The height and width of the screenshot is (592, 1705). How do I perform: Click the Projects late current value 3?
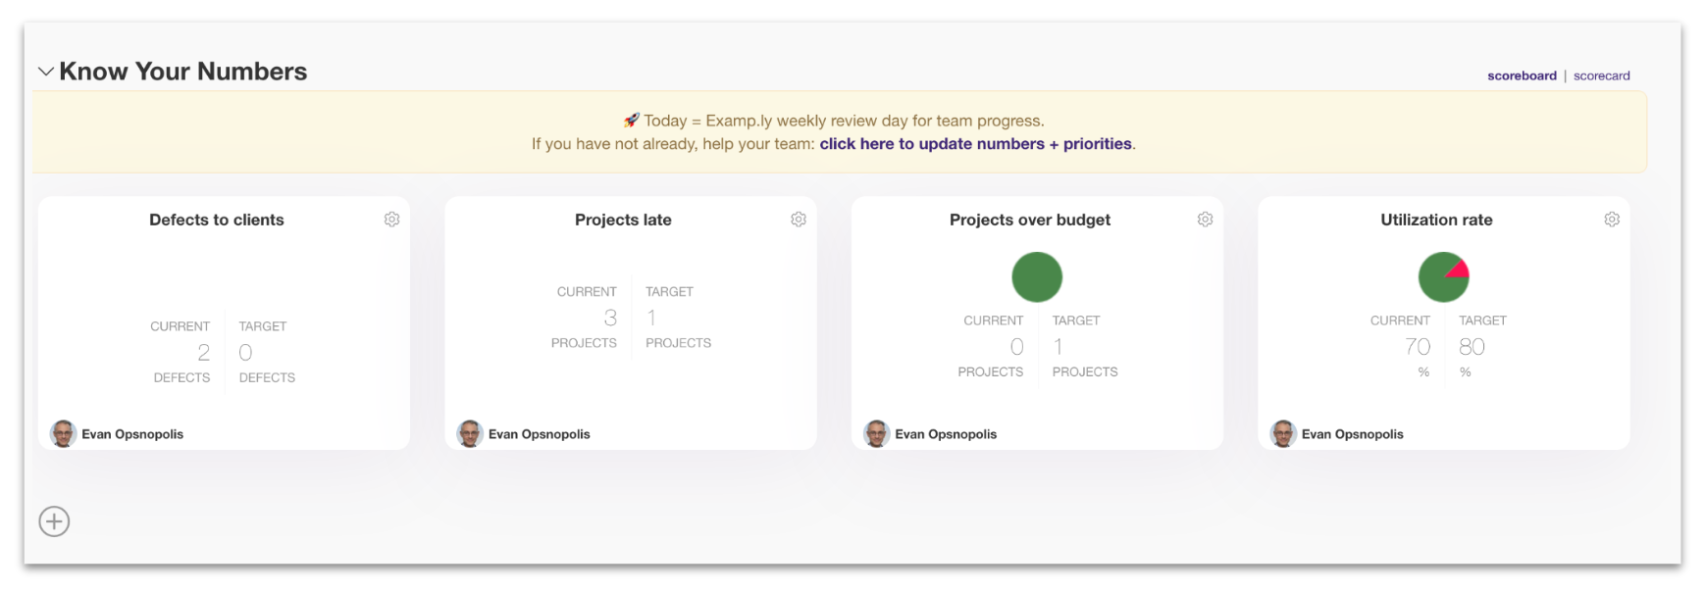610,318
